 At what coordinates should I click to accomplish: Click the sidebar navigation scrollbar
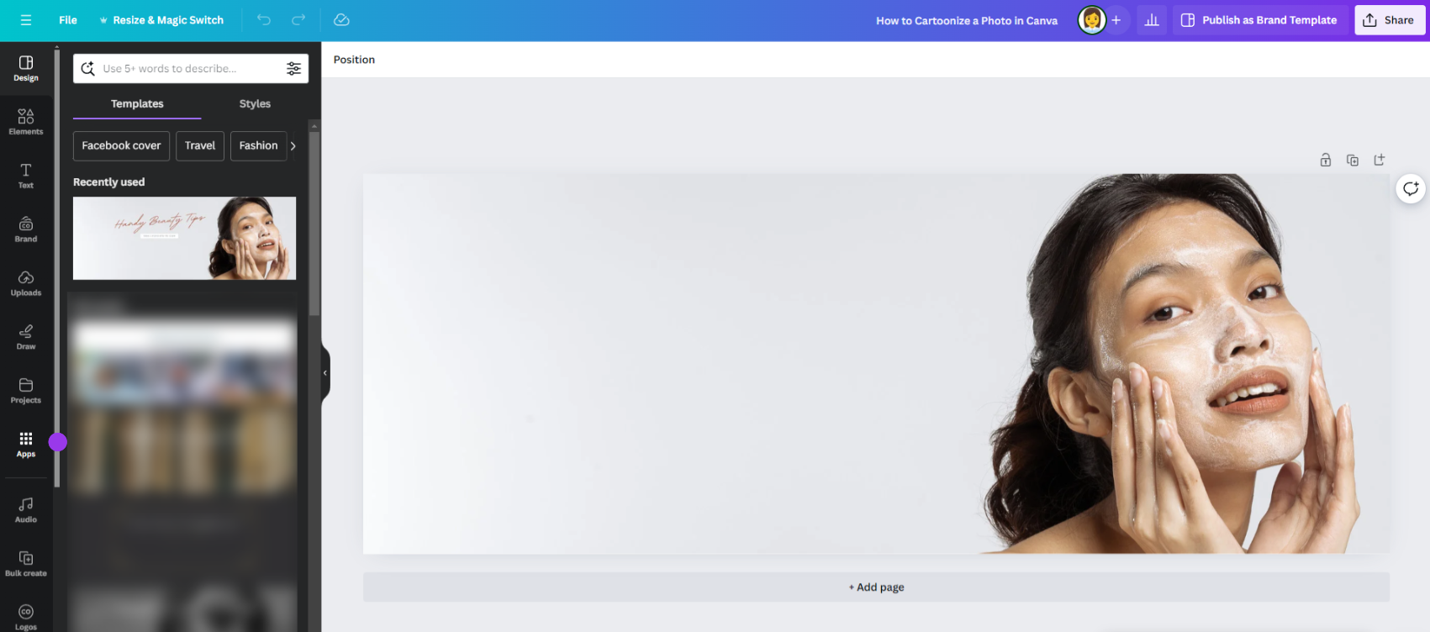pos(57,269)
